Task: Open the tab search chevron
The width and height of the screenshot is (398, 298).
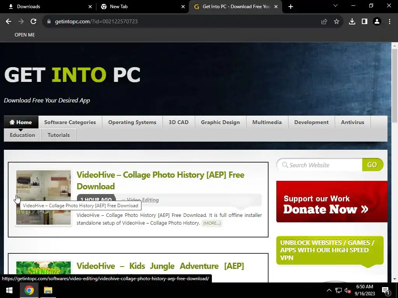Action: [x=335, y=5]
